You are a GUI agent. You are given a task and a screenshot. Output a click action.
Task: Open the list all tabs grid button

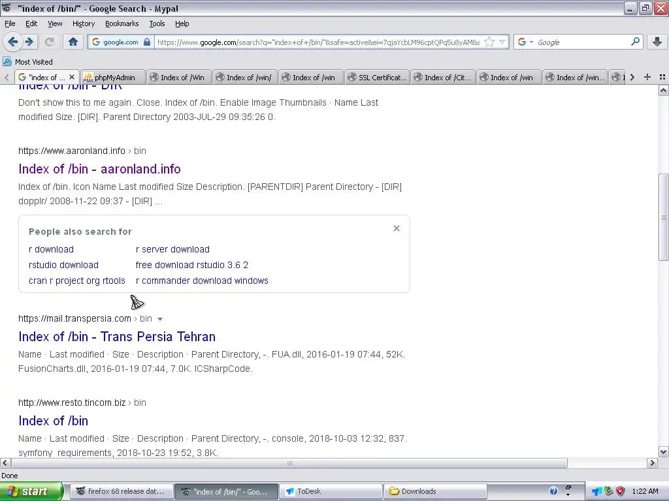662,77
